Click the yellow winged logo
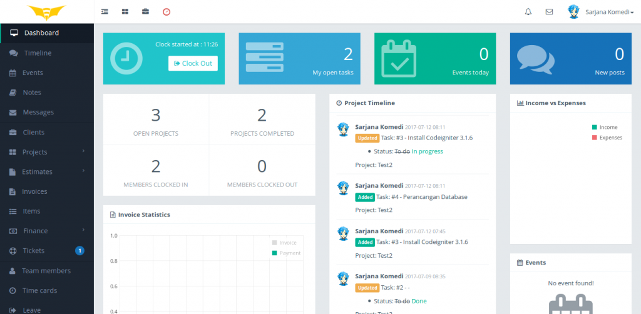This screenshot has height=314, width=641. pyautogui.click(x=46, y=13)
